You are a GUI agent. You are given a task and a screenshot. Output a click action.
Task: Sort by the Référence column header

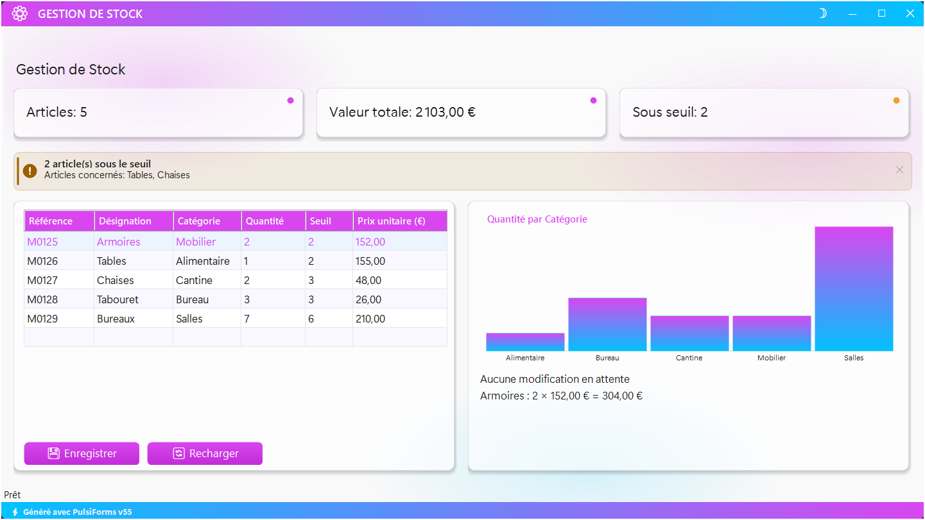coord(59,221)
